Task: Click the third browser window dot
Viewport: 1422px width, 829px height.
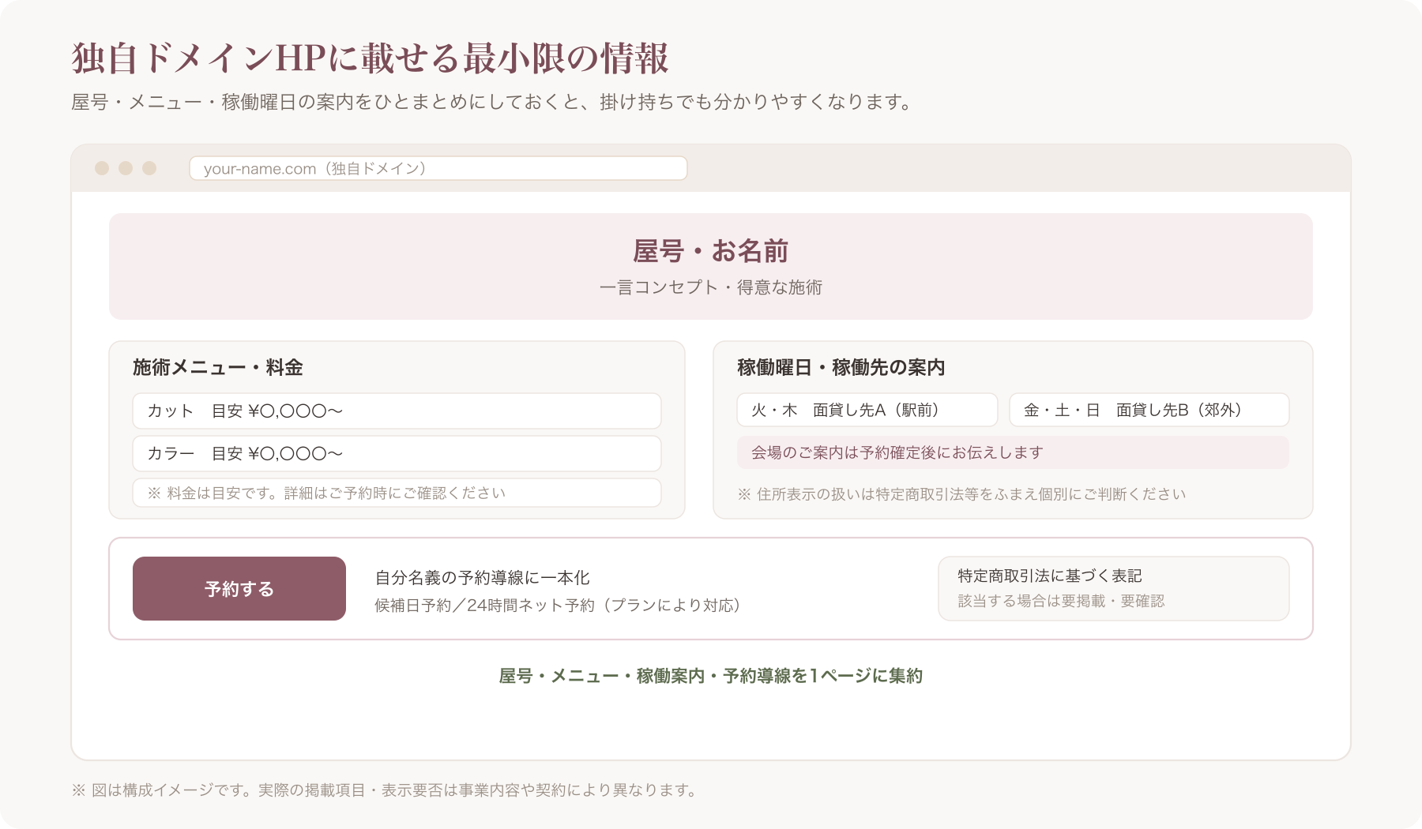Action: pos(149,168)
